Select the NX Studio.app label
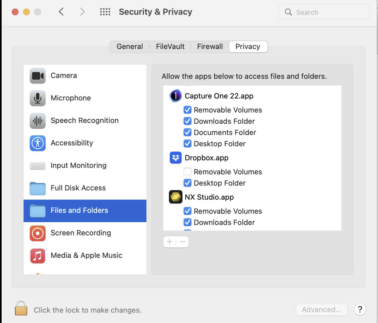Screen dimensions: 378x323 coord(209,197)
